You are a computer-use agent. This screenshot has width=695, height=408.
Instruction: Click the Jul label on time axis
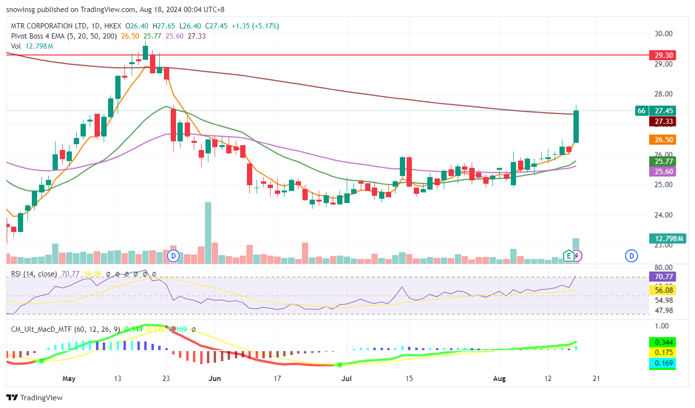346,379
